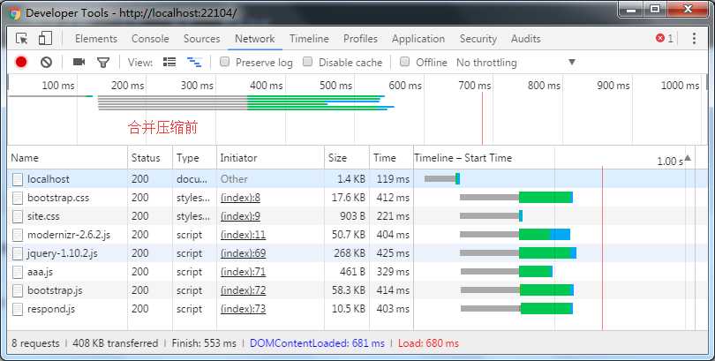Enable the Disable cache checkbox
This screenshot has width=715, height=361.
click(x=308, y=62)
